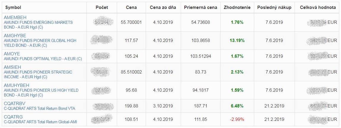This screenshot has height=128, width=341.
Task: Sort by Posledný nákup column header
Action: [274, 7]
